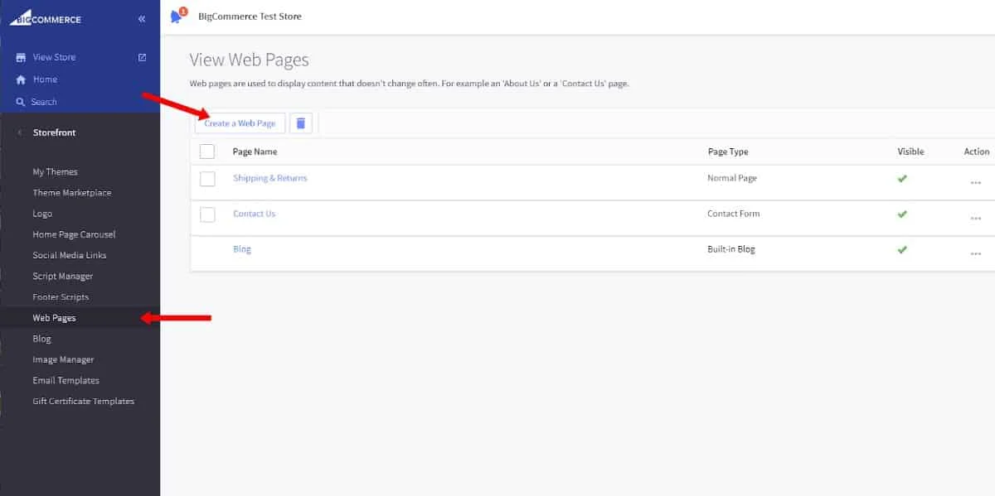Collapse the sidebar with double chevron

pyautogui.click(x=142, y=18)
